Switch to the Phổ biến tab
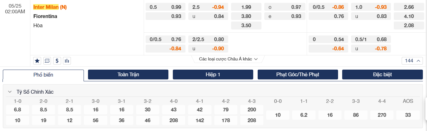The height and width of the screenshot is (131, 427). (43, 75)
